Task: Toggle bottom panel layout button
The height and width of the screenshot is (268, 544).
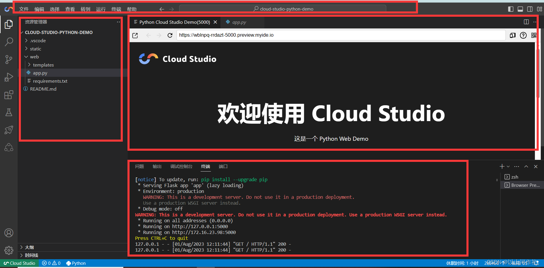Action: click(x=520, y=9)
